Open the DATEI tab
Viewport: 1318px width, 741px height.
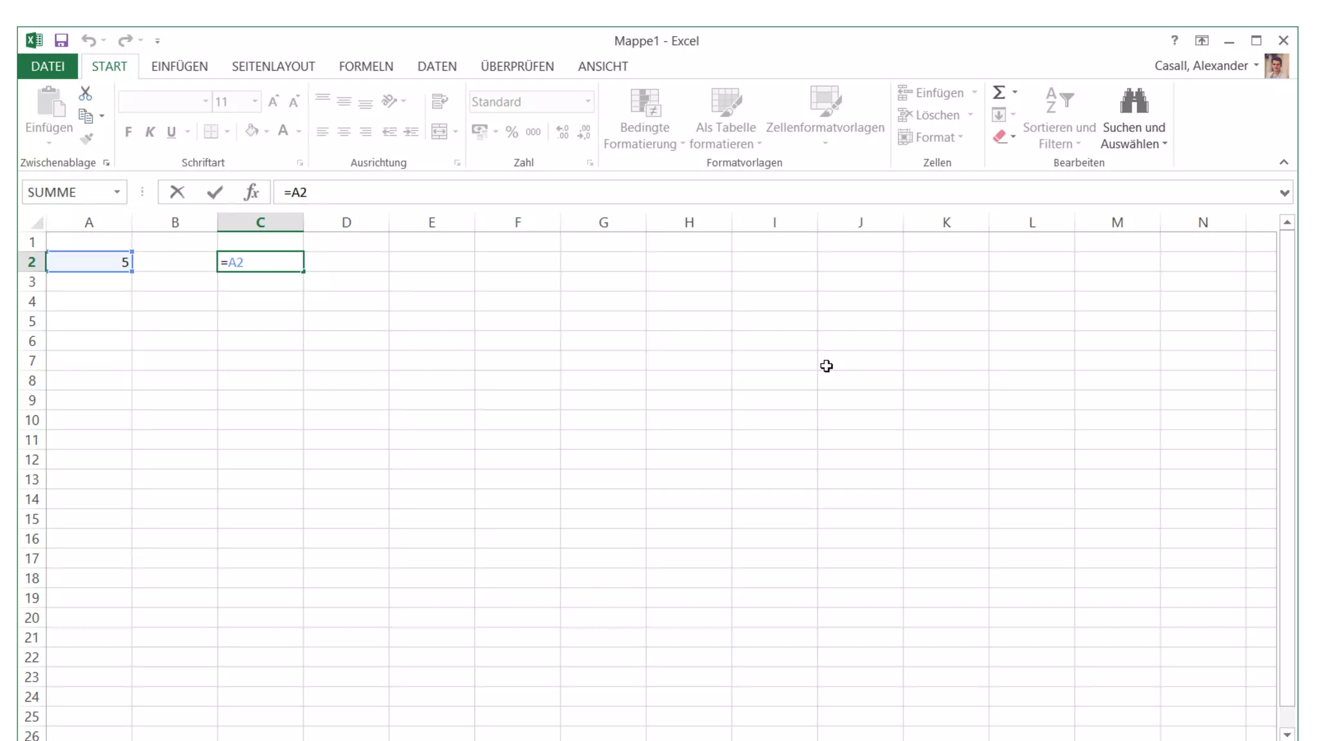(48, 66)
